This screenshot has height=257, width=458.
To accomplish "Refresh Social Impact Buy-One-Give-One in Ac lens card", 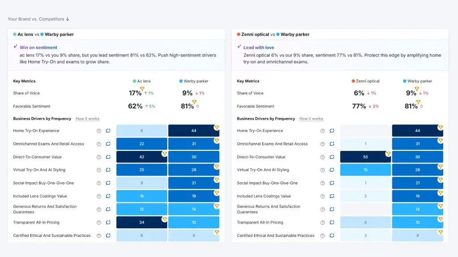I will pyautogui.click(x=108, y=183).
